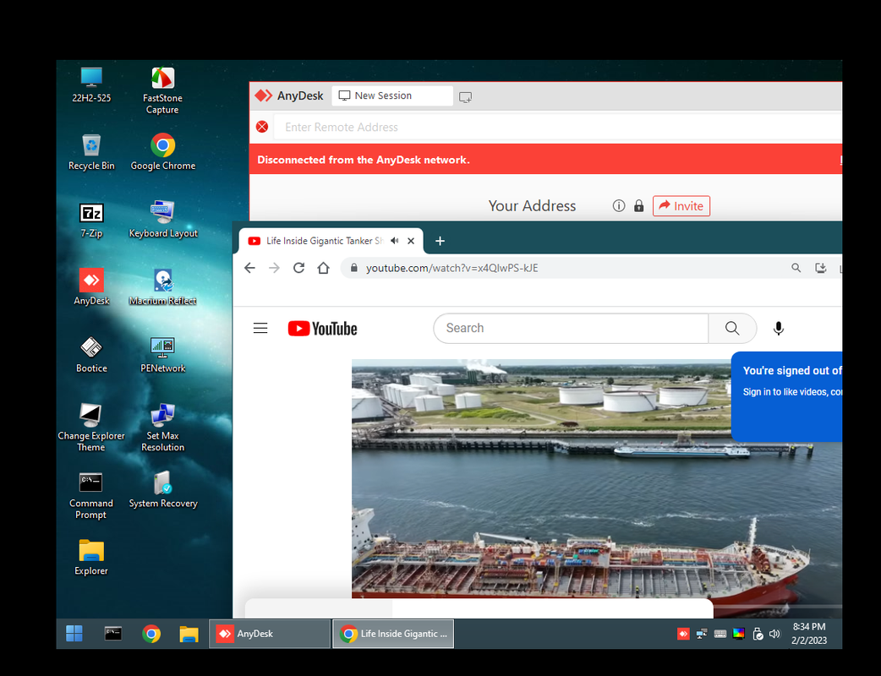Open Command Prompt from taskbar

(113, 634)
